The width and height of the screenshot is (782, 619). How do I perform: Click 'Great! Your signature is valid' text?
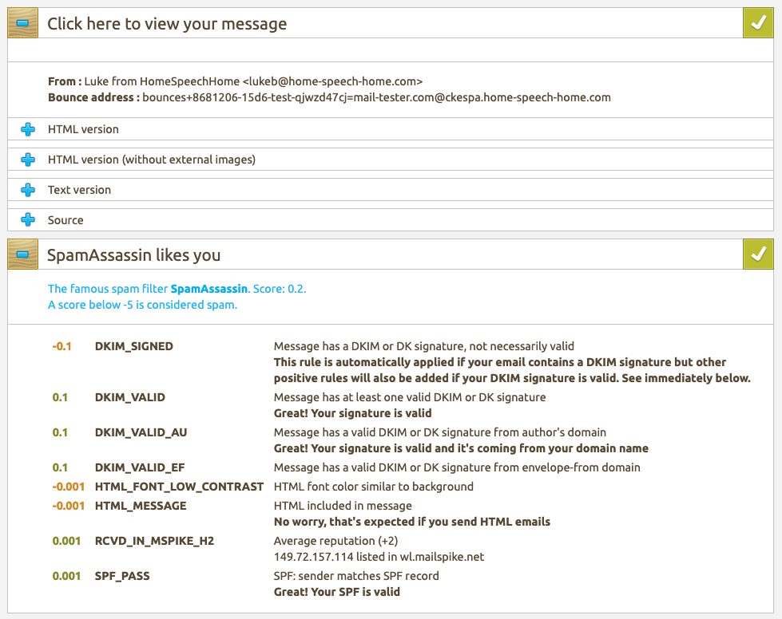point(352,413)
